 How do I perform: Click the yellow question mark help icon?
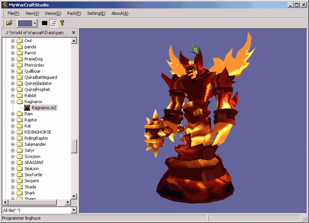pos(62,23)
